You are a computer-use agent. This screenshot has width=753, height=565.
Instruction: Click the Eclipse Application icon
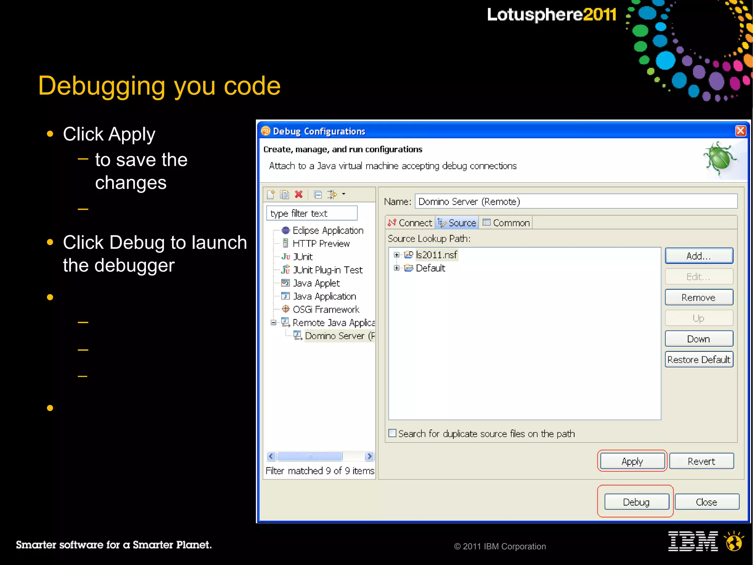pos(286,230)
